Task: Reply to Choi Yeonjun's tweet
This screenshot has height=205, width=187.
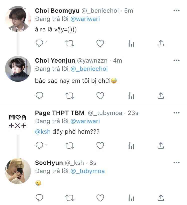Action: (x=39, y=95)
